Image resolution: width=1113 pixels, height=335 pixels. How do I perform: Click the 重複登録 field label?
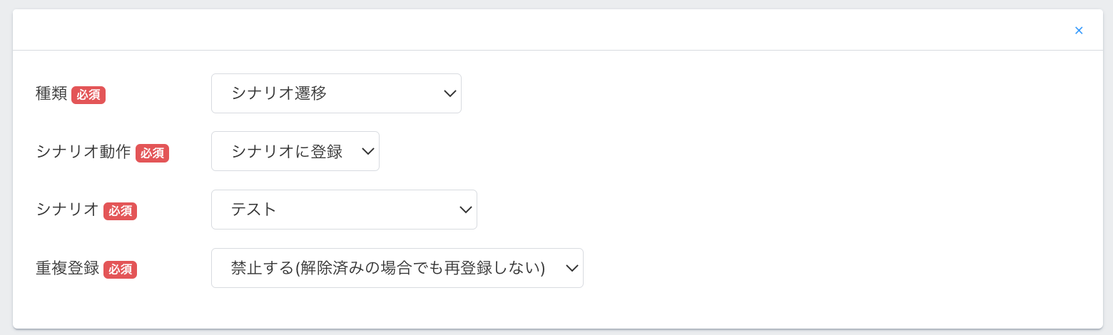[67, 269]
